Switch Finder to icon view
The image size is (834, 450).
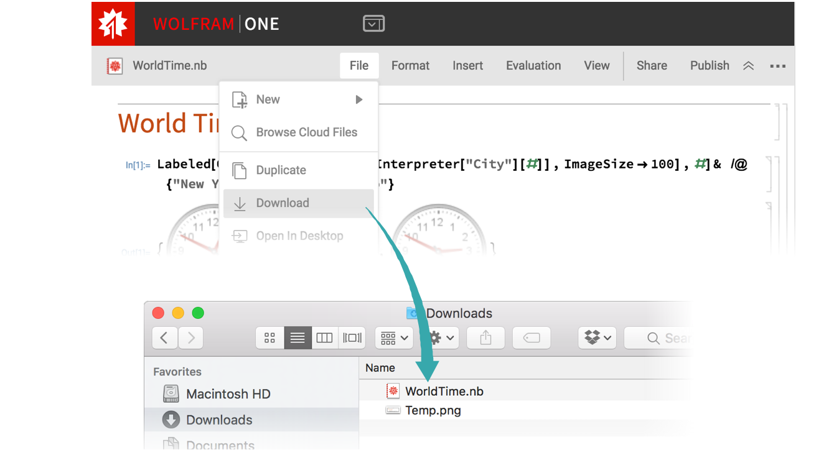click(x=270, y=337)
